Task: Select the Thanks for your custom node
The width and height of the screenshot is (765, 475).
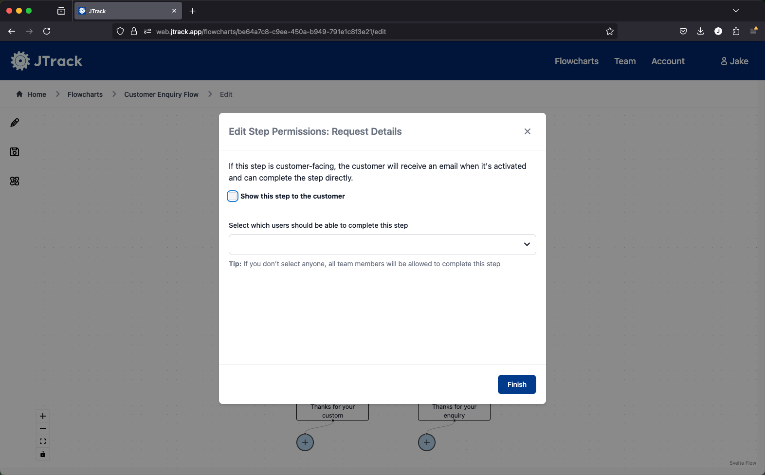Action: pos(333,412)
